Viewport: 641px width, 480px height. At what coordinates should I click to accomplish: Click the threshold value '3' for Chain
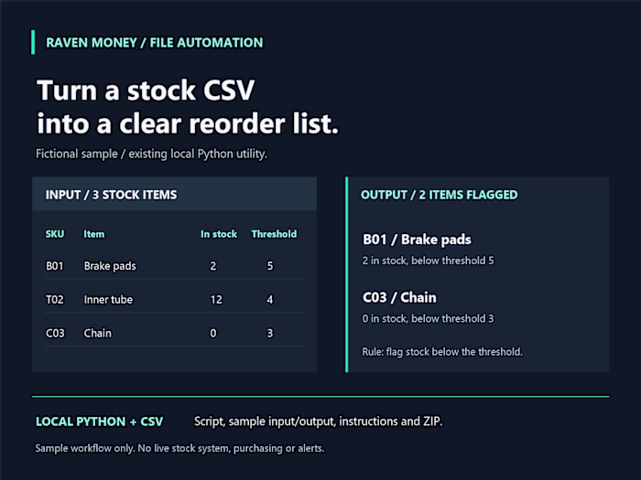point(270,333)
